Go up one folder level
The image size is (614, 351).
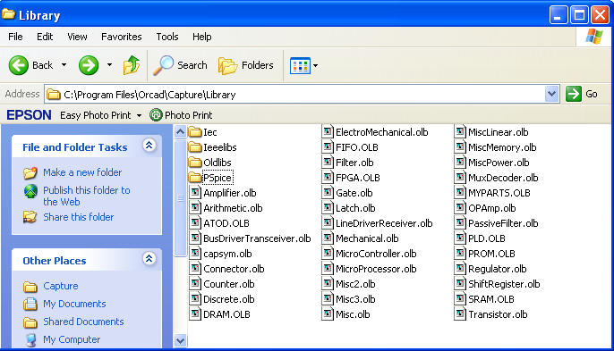pyautogui.click(x=132, y=65)
